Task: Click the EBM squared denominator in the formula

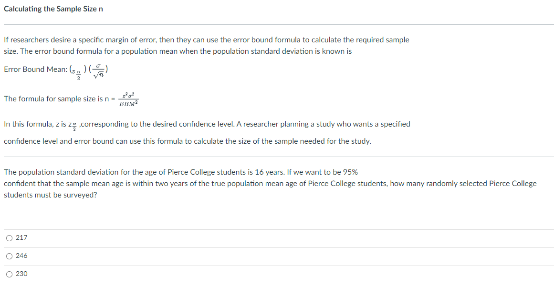Action: point(130,102)
